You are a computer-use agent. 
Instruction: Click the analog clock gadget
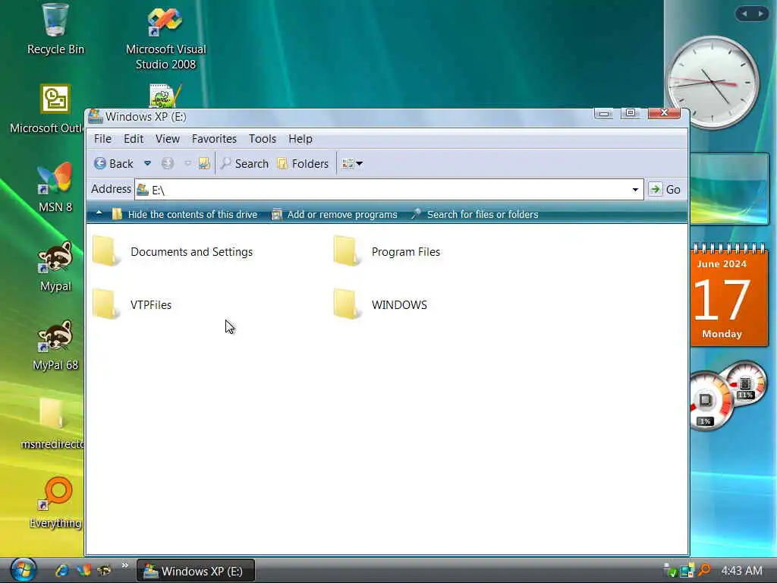coord(713,83)
